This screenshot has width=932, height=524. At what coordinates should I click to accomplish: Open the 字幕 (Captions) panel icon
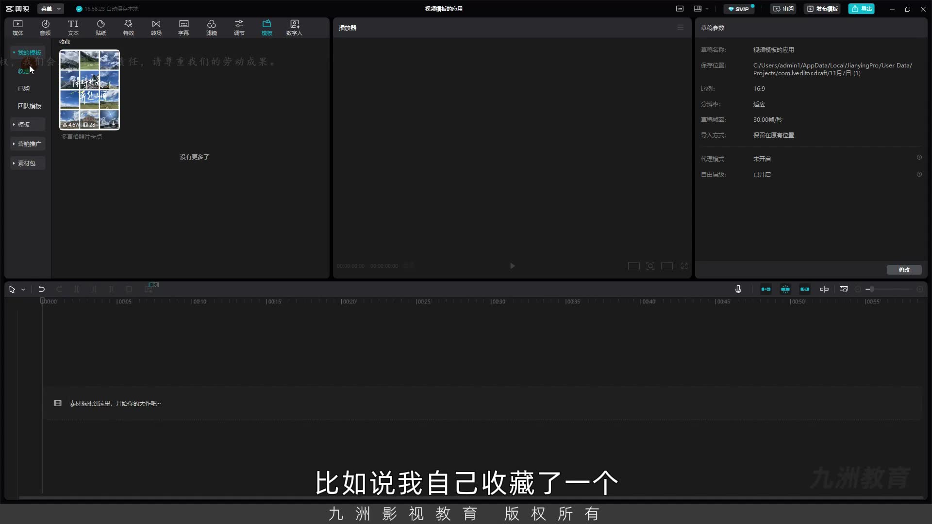(183, 28)
